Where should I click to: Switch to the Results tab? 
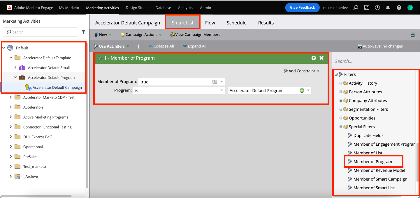[x=266, y=23]
